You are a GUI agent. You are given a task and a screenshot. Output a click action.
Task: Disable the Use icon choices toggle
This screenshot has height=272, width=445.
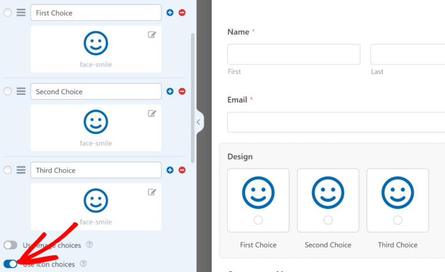point(10,264)
